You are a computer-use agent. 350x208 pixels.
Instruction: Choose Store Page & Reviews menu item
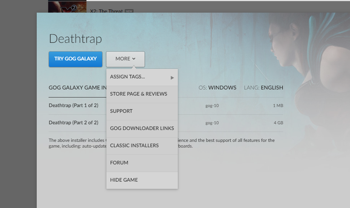coord(142,94)
